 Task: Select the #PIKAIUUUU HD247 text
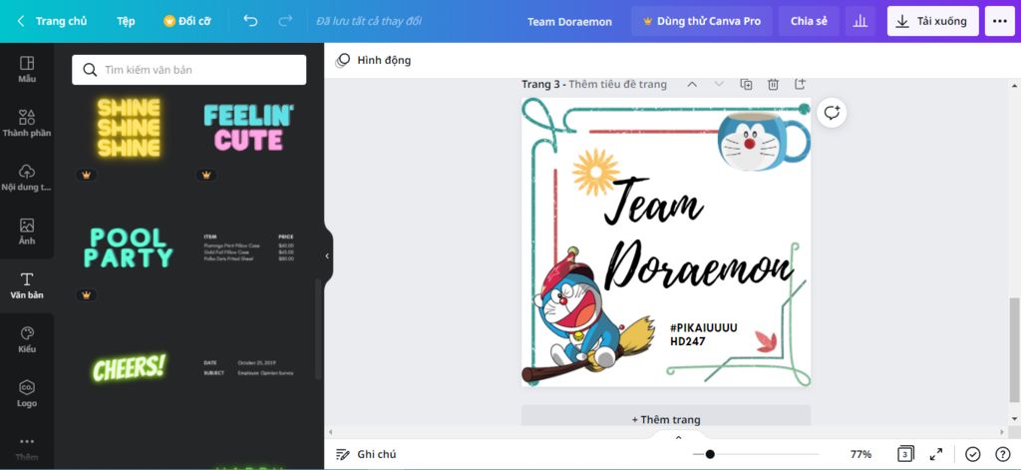[x=703, y=334]
